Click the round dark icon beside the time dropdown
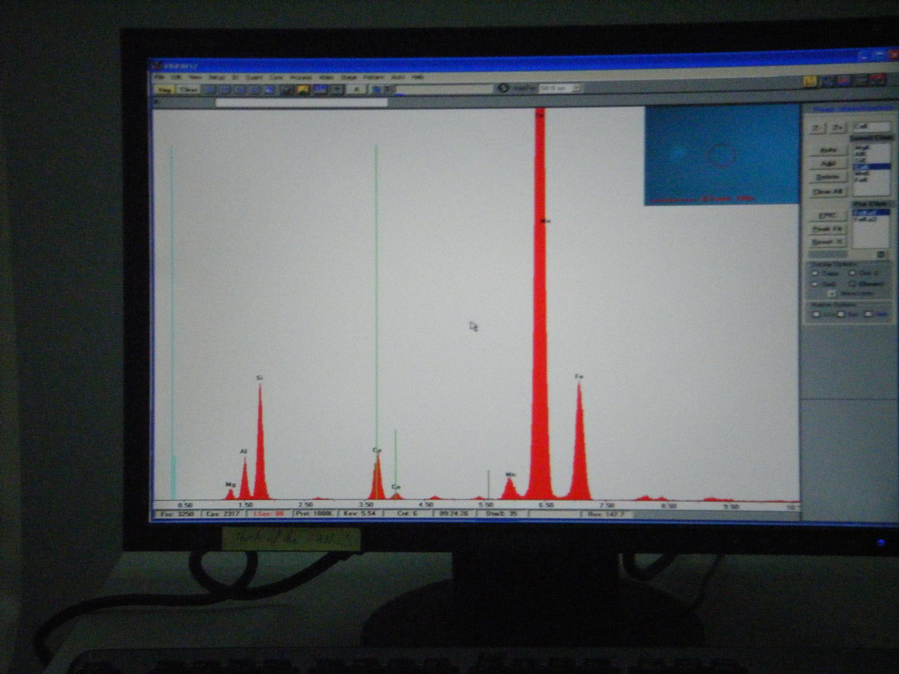Viewport: 899px width, 674px height. click(x=503, y=88)
